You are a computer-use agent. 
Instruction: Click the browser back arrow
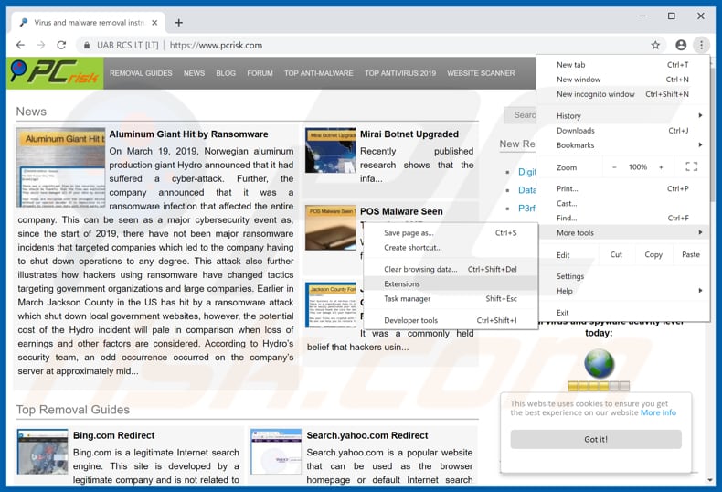pos(20,45)
